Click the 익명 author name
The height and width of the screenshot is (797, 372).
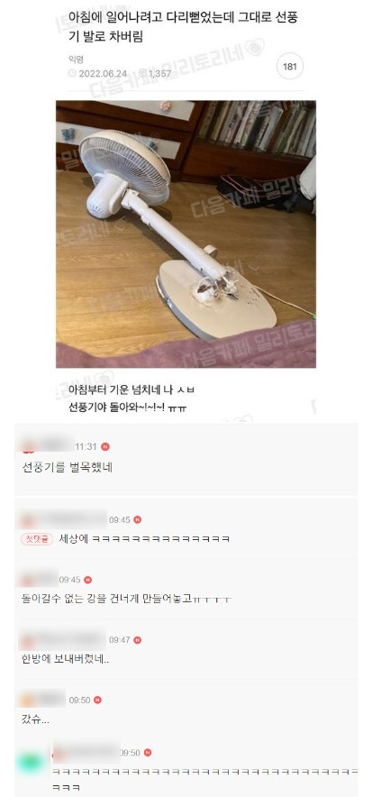76,60
